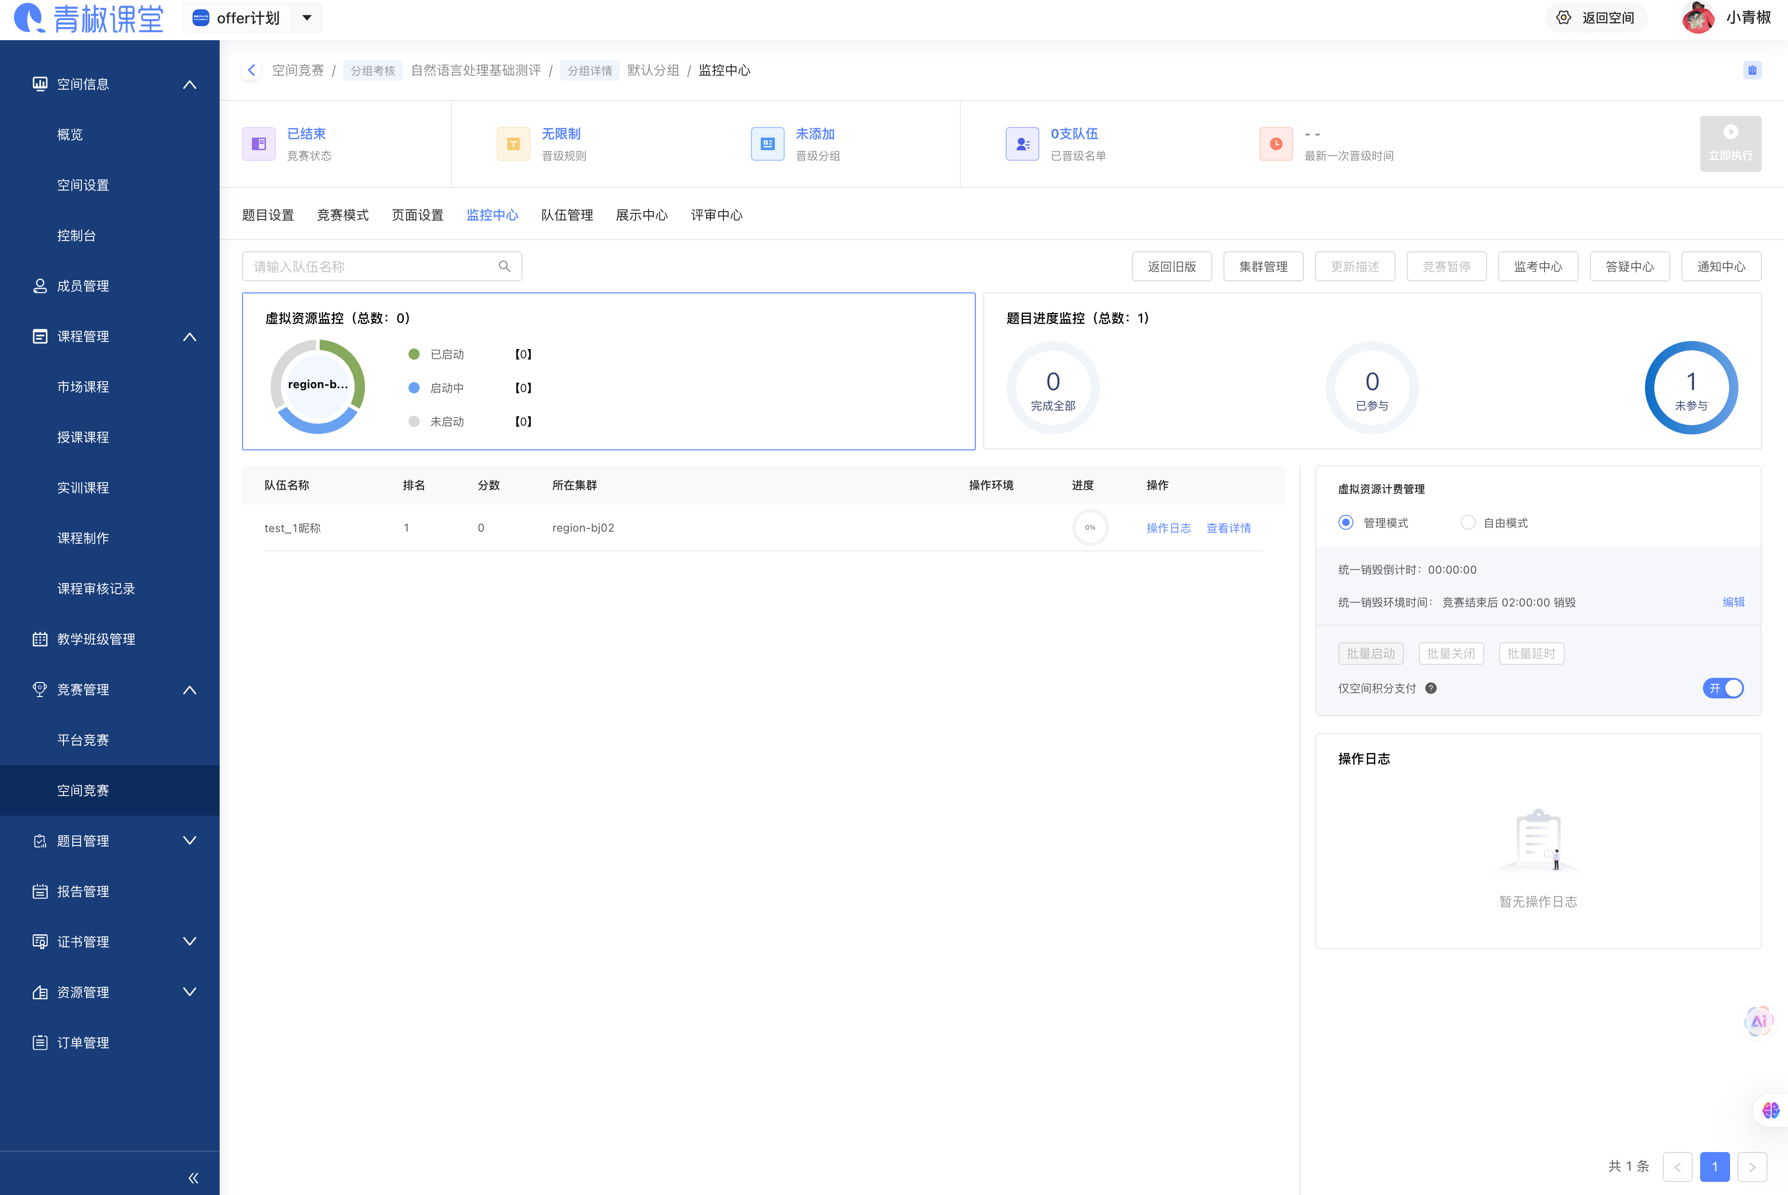Collapse 课程管理 sidebar section

189,336
